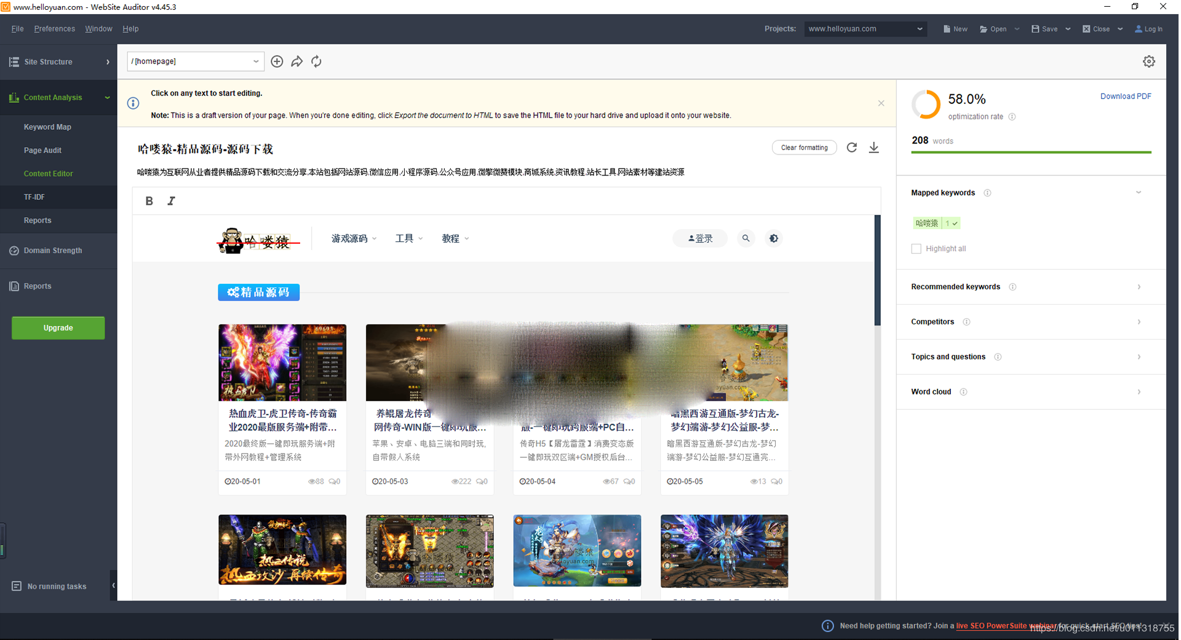Open the Help menu
Image resolution: width=1181 pixels, height=640 pixels.
pos(130,29)
